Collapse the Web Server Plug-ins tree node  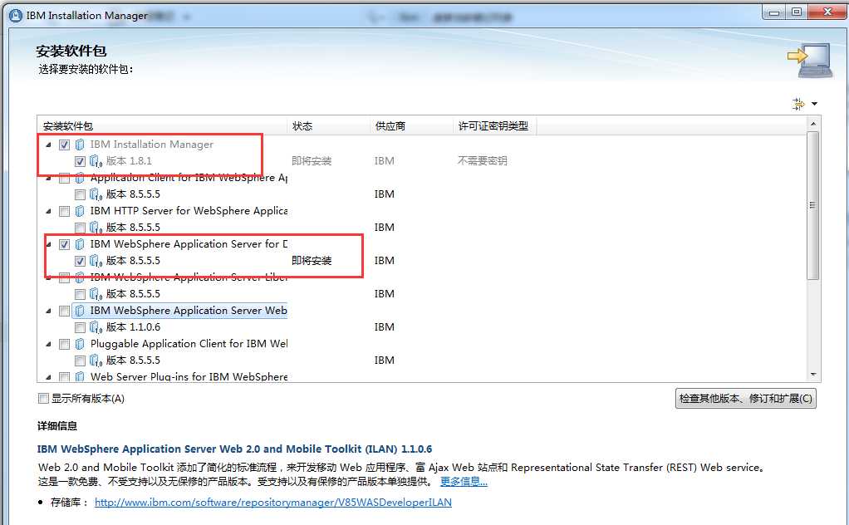tap(49, 376)
